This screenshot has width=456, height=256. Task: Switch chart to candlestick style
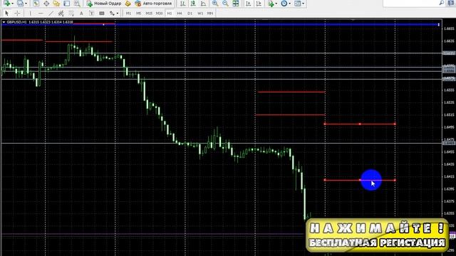[x=193, y=4]
